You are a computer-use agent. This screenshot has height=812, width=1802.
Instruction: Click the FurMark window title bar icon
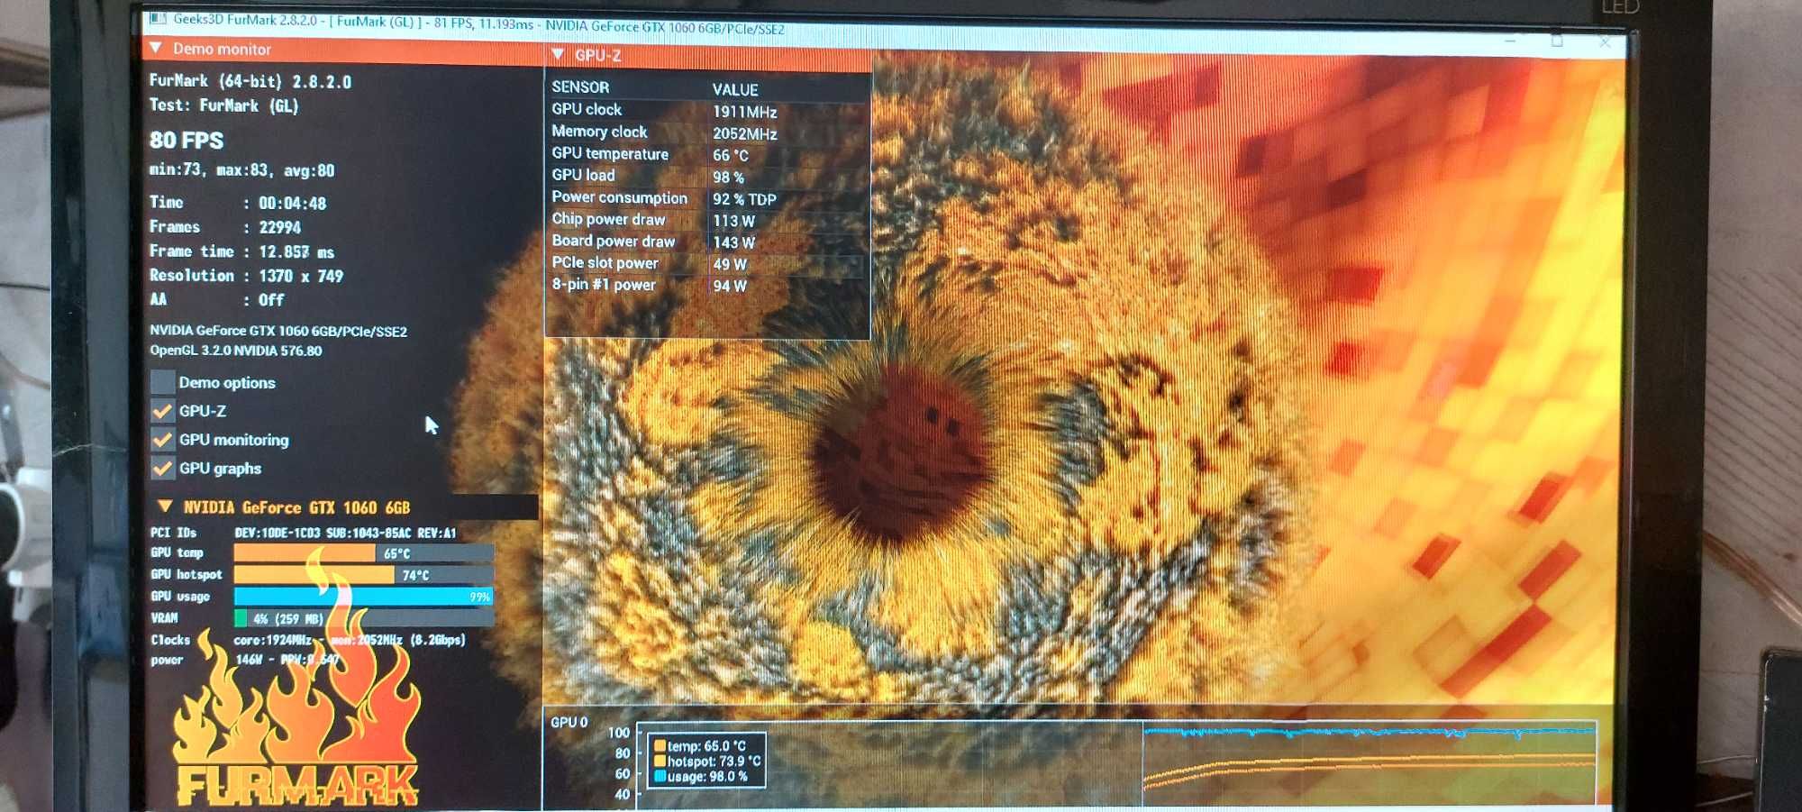tap(158, 18)
